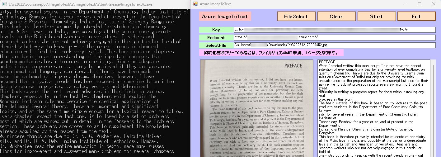441x157 pixels.
Task: Click the Japanese free-tier notice label
Action: (x=271, y=53)
